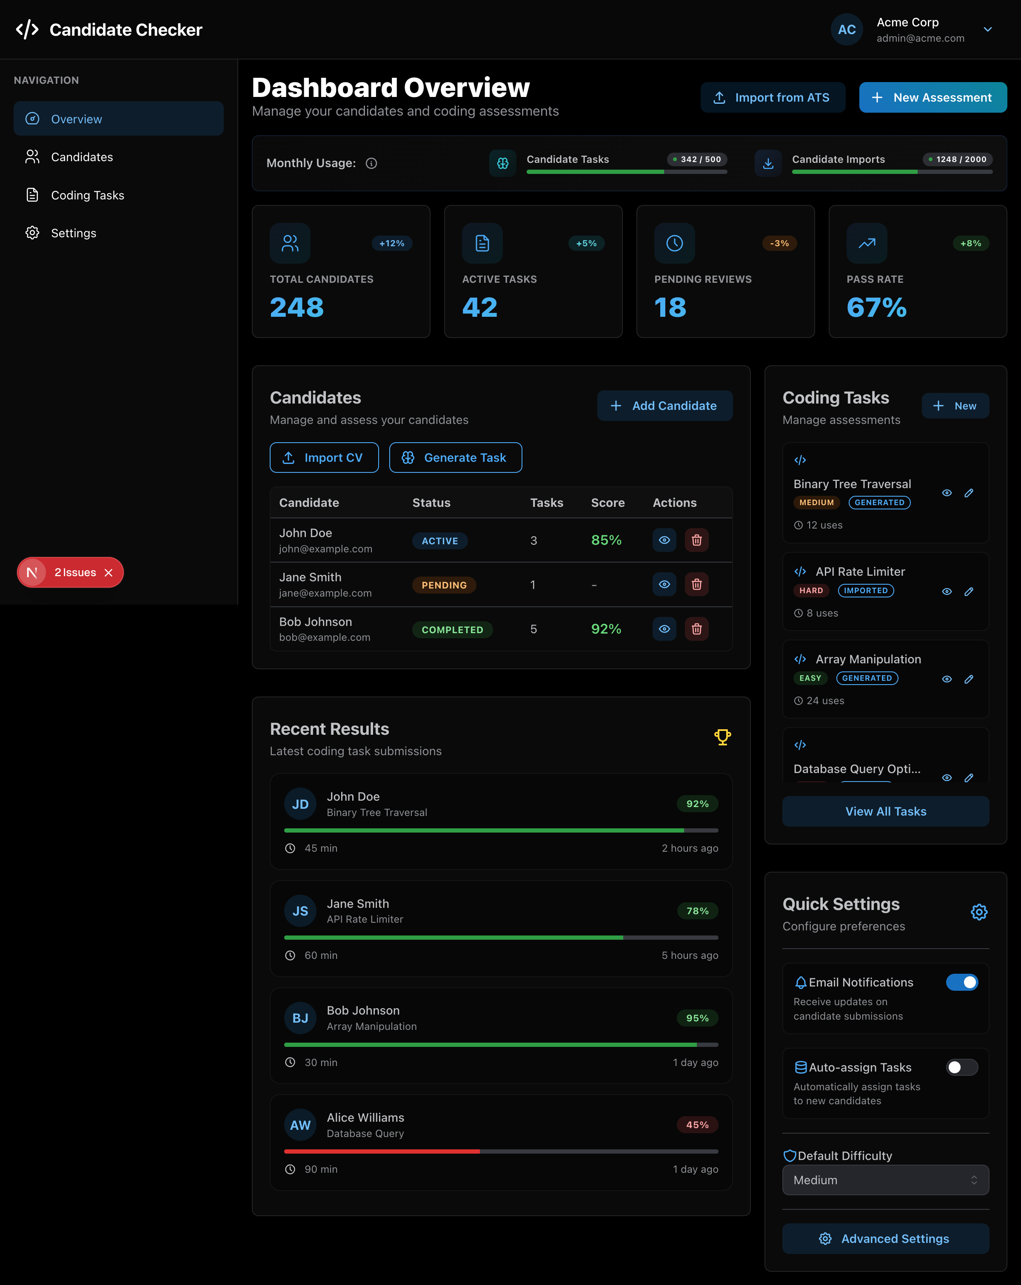This screenshot has width=1021, height=1285.
Task: Edit the Binary Tree Traversal task
Action: (x=969, y=493)
